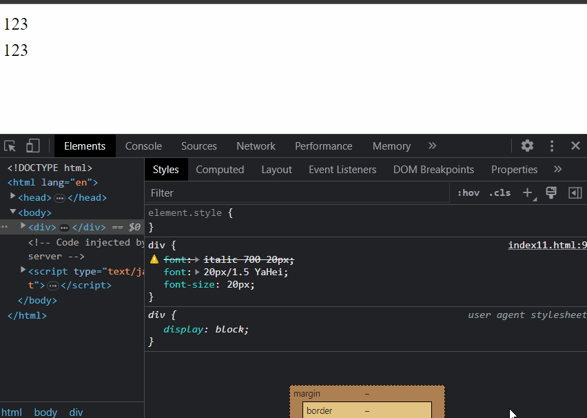Click the warning icon beside invalid font

click(154, 259)
